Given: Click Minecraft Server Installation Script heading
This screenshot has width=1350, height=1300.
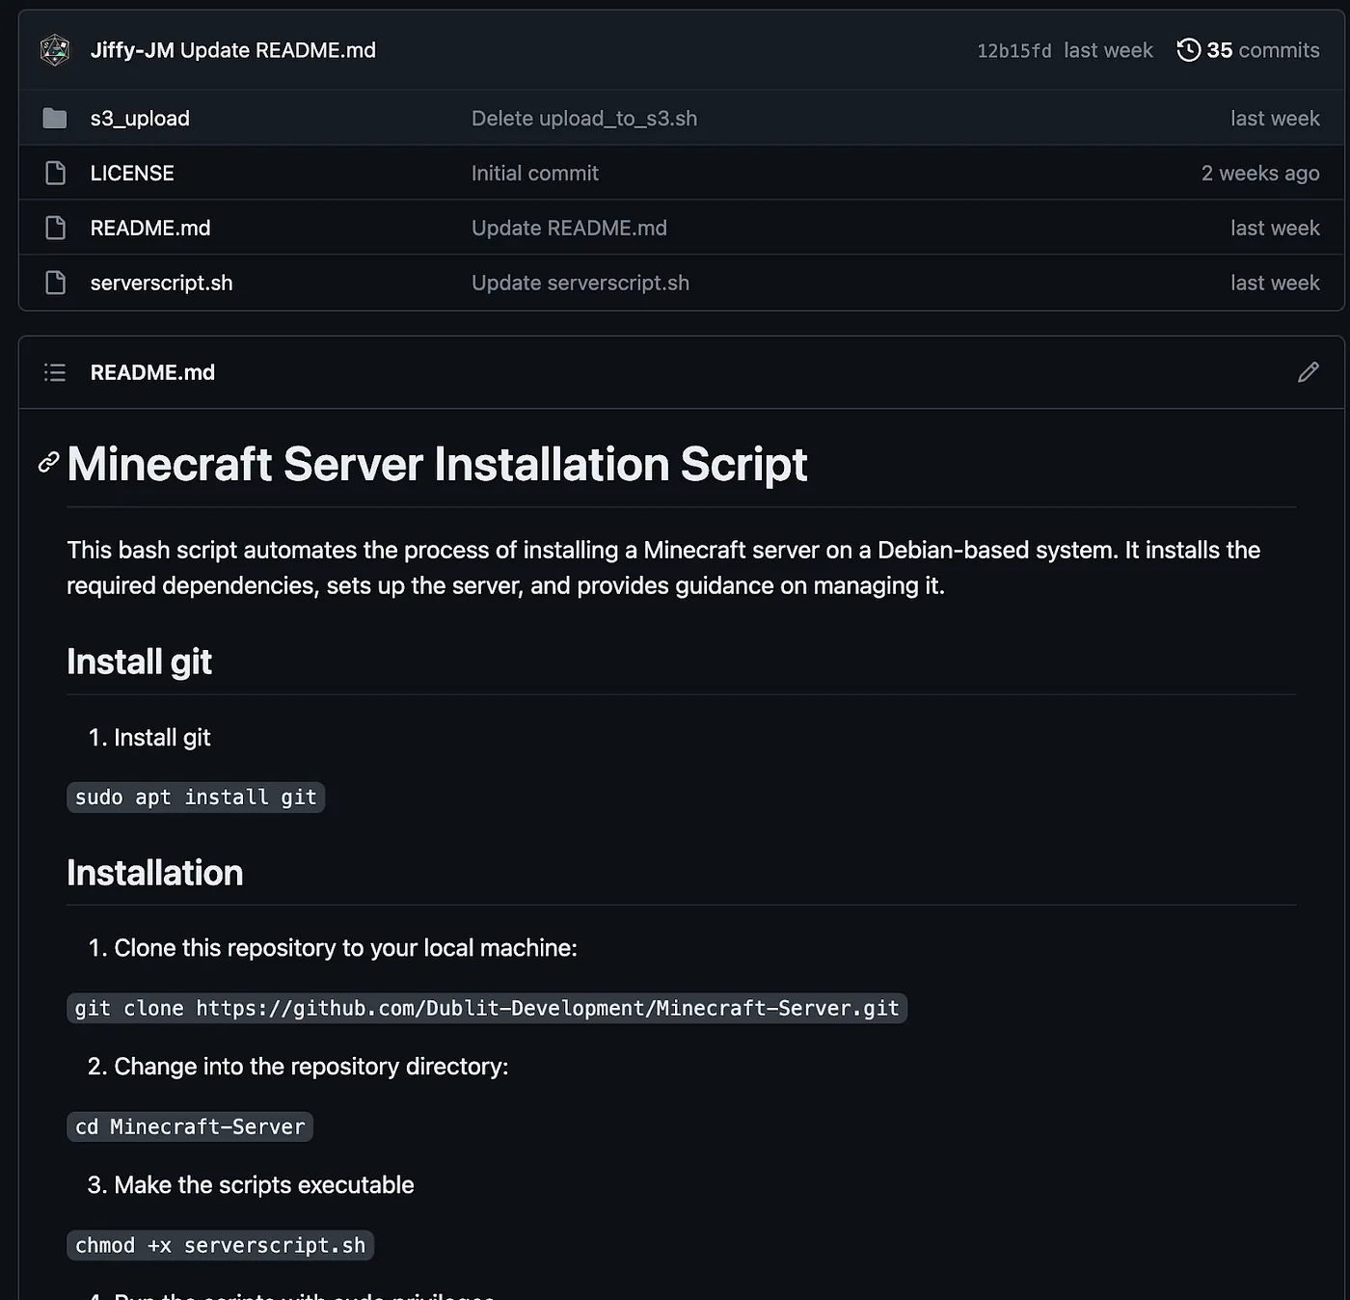Looking at the screenshot, I should pyautogui.click(x=437, y=464).
